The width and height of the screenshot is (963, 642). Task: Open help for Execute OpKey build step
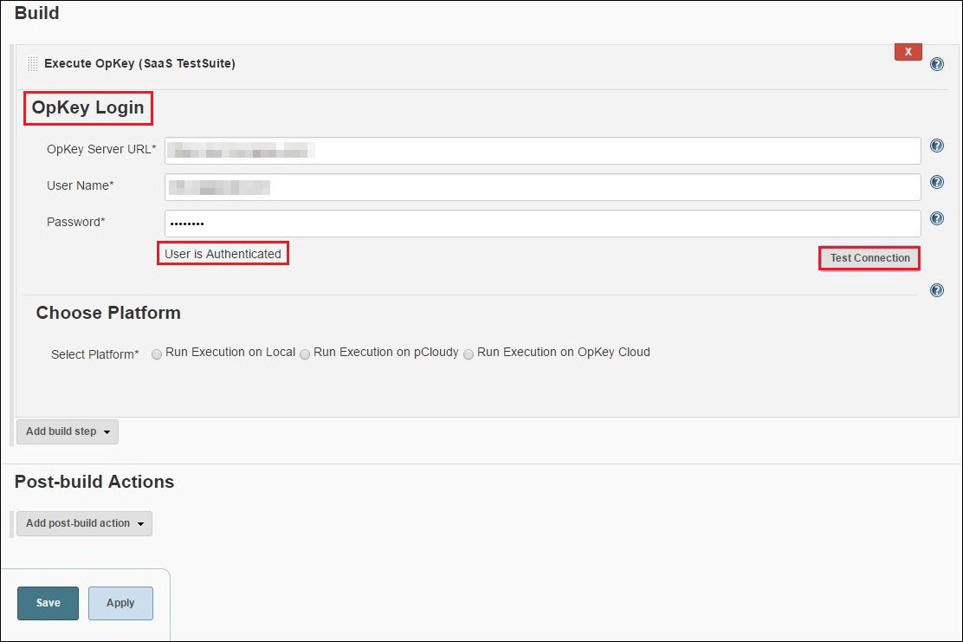click(x=937, y=64)
